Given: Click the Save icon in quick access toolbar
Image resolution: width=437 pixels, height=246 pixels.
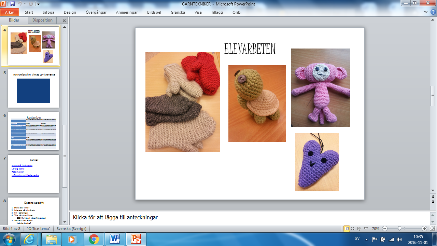Looking at the screenshot, I should 12,4.
